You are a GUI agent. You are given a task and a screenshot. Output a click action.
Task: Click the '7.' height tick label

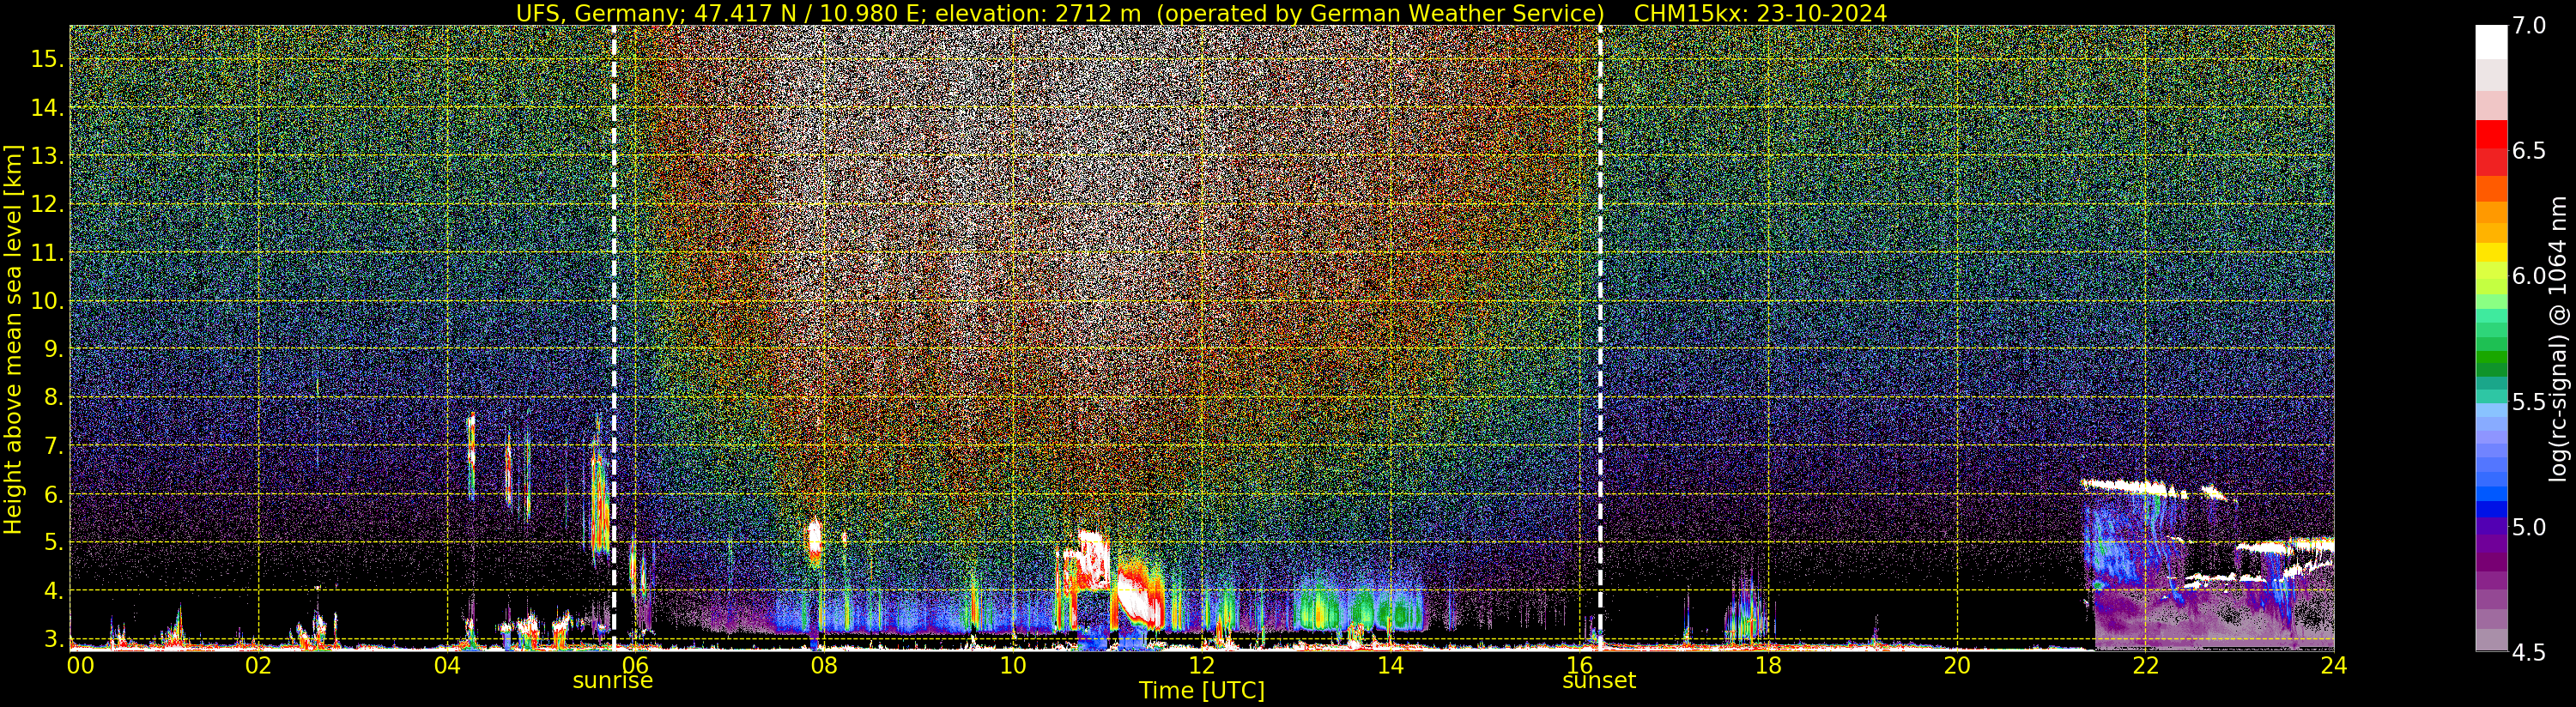(52, 446)
